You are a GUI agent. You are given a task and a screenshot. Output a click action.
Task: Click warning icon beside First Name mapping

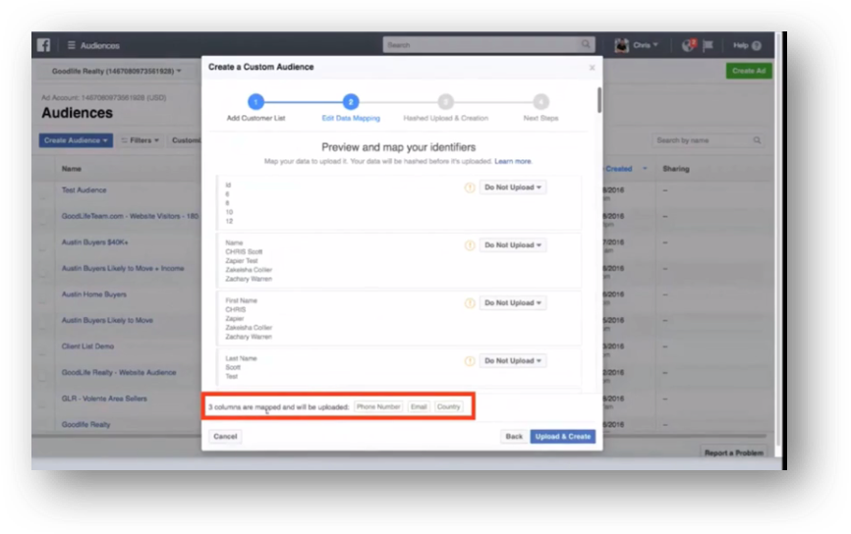470,303
